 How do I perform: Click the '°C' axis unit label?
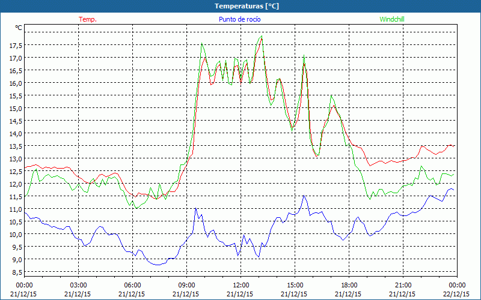19,28
